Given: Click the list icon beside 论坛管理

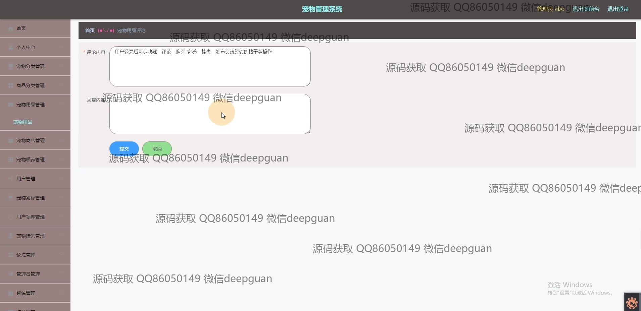Looking at the screenshot, I should [x=11, y=255].
